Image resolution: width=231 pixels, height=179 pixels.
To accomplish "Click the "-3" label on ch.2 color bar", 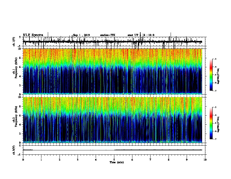I will (215, 107).
